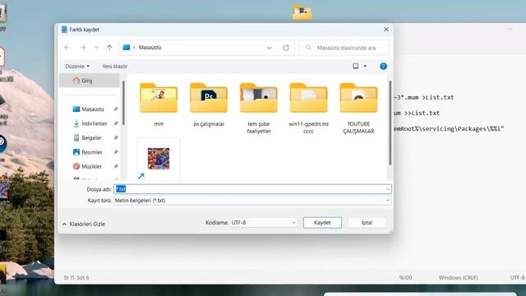This screenshot has width=526, height=296.
Task: Create a folder with Yeni klasör
Action: (115, 66)
